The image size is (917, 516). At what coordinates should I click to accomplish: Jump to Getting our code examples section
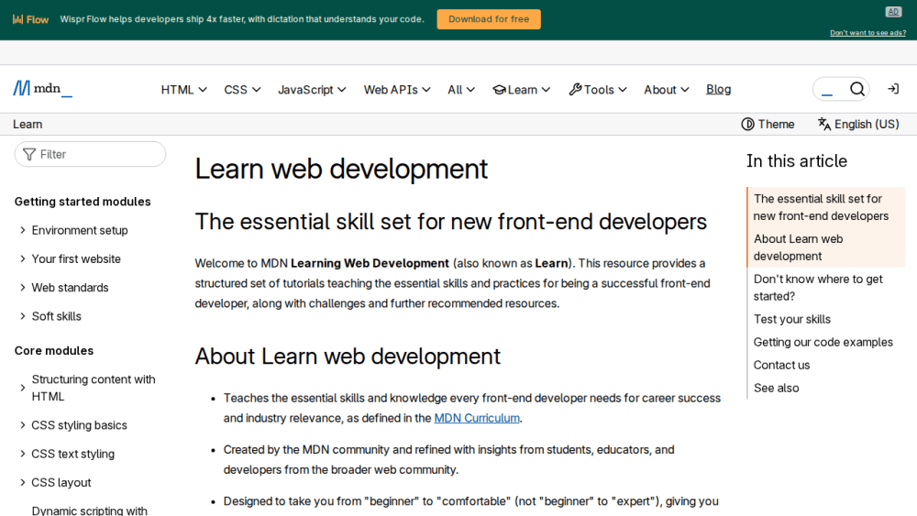[x=823, y=342]
